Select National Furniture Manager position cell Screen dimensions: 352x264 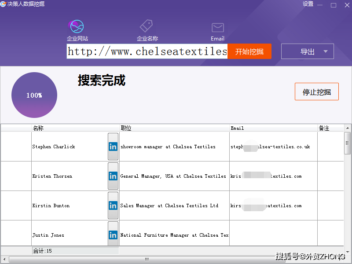click(x=174, y=233)
